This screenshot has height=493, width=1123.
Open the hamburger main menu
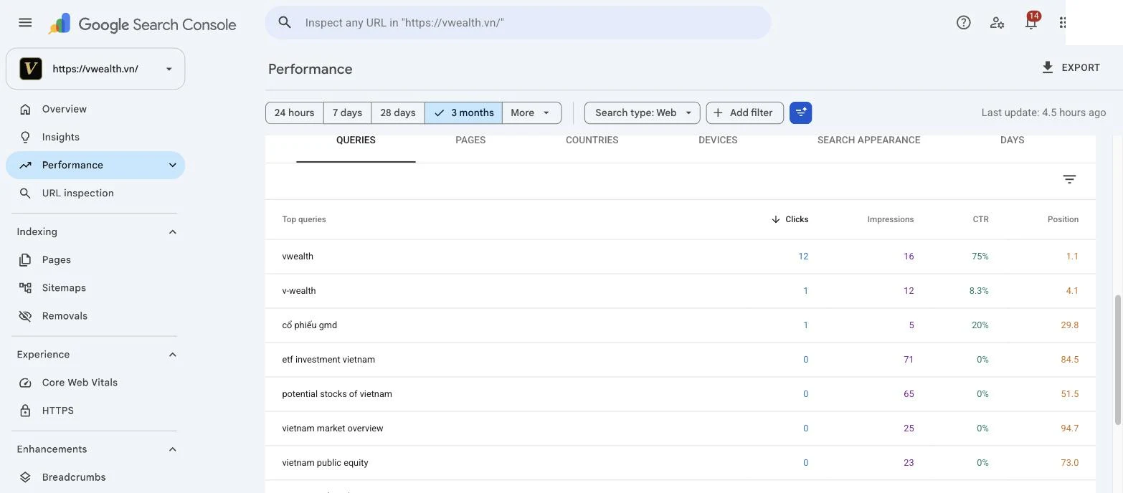pos(25,22)
